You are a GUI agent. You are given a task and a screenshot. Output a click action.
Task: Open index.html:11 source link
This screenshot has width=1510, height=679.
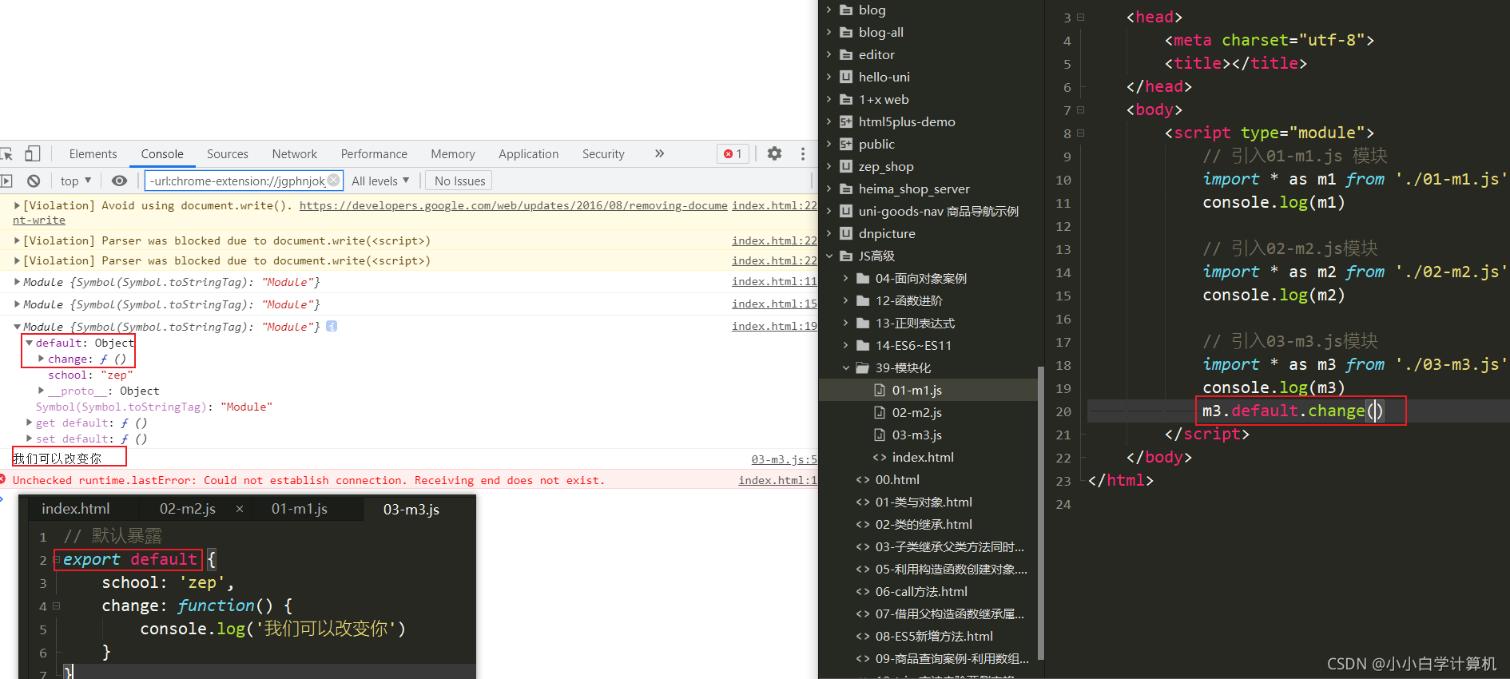point(774,281)
